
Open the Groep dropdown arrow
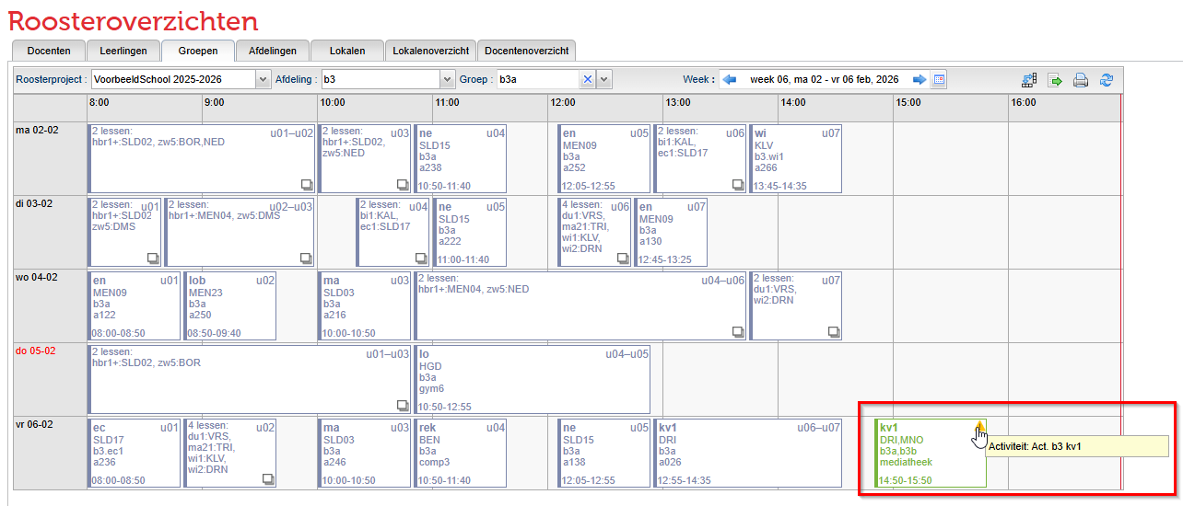(x=604, y=80)
